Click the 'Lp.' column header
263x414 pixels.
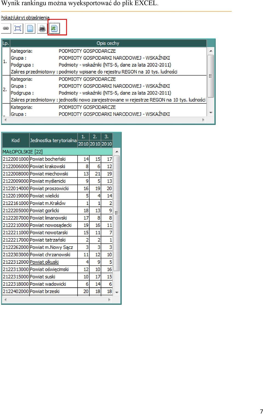point(6,43)
